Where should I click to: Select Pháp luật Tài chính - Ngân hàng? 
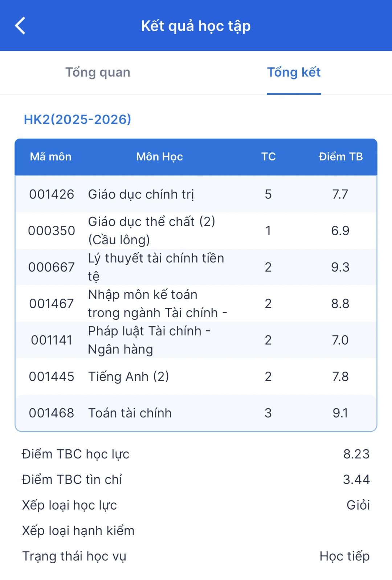[196, 340]
